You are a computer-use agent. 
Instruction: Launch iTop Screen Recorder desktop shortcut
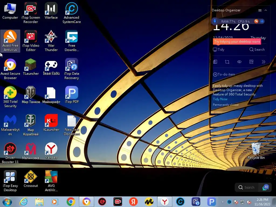(x=31, y=13)
